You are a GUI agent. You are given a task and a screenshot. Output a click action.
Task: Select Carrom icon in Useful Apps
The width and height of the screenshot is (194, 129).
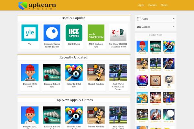pyautogui.click(x=156, y=80)
